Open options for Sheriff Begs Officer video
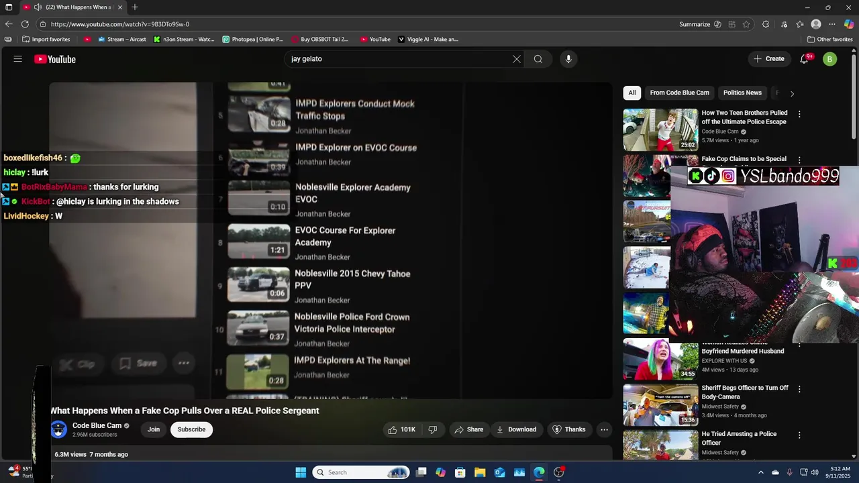The image size is (859, 483). [799, 389]
